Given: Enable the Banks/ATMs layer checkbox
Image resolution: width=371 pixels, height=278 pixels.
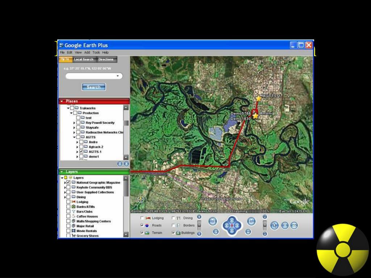Looking at the screenshot, I should [x=68, y=207].
